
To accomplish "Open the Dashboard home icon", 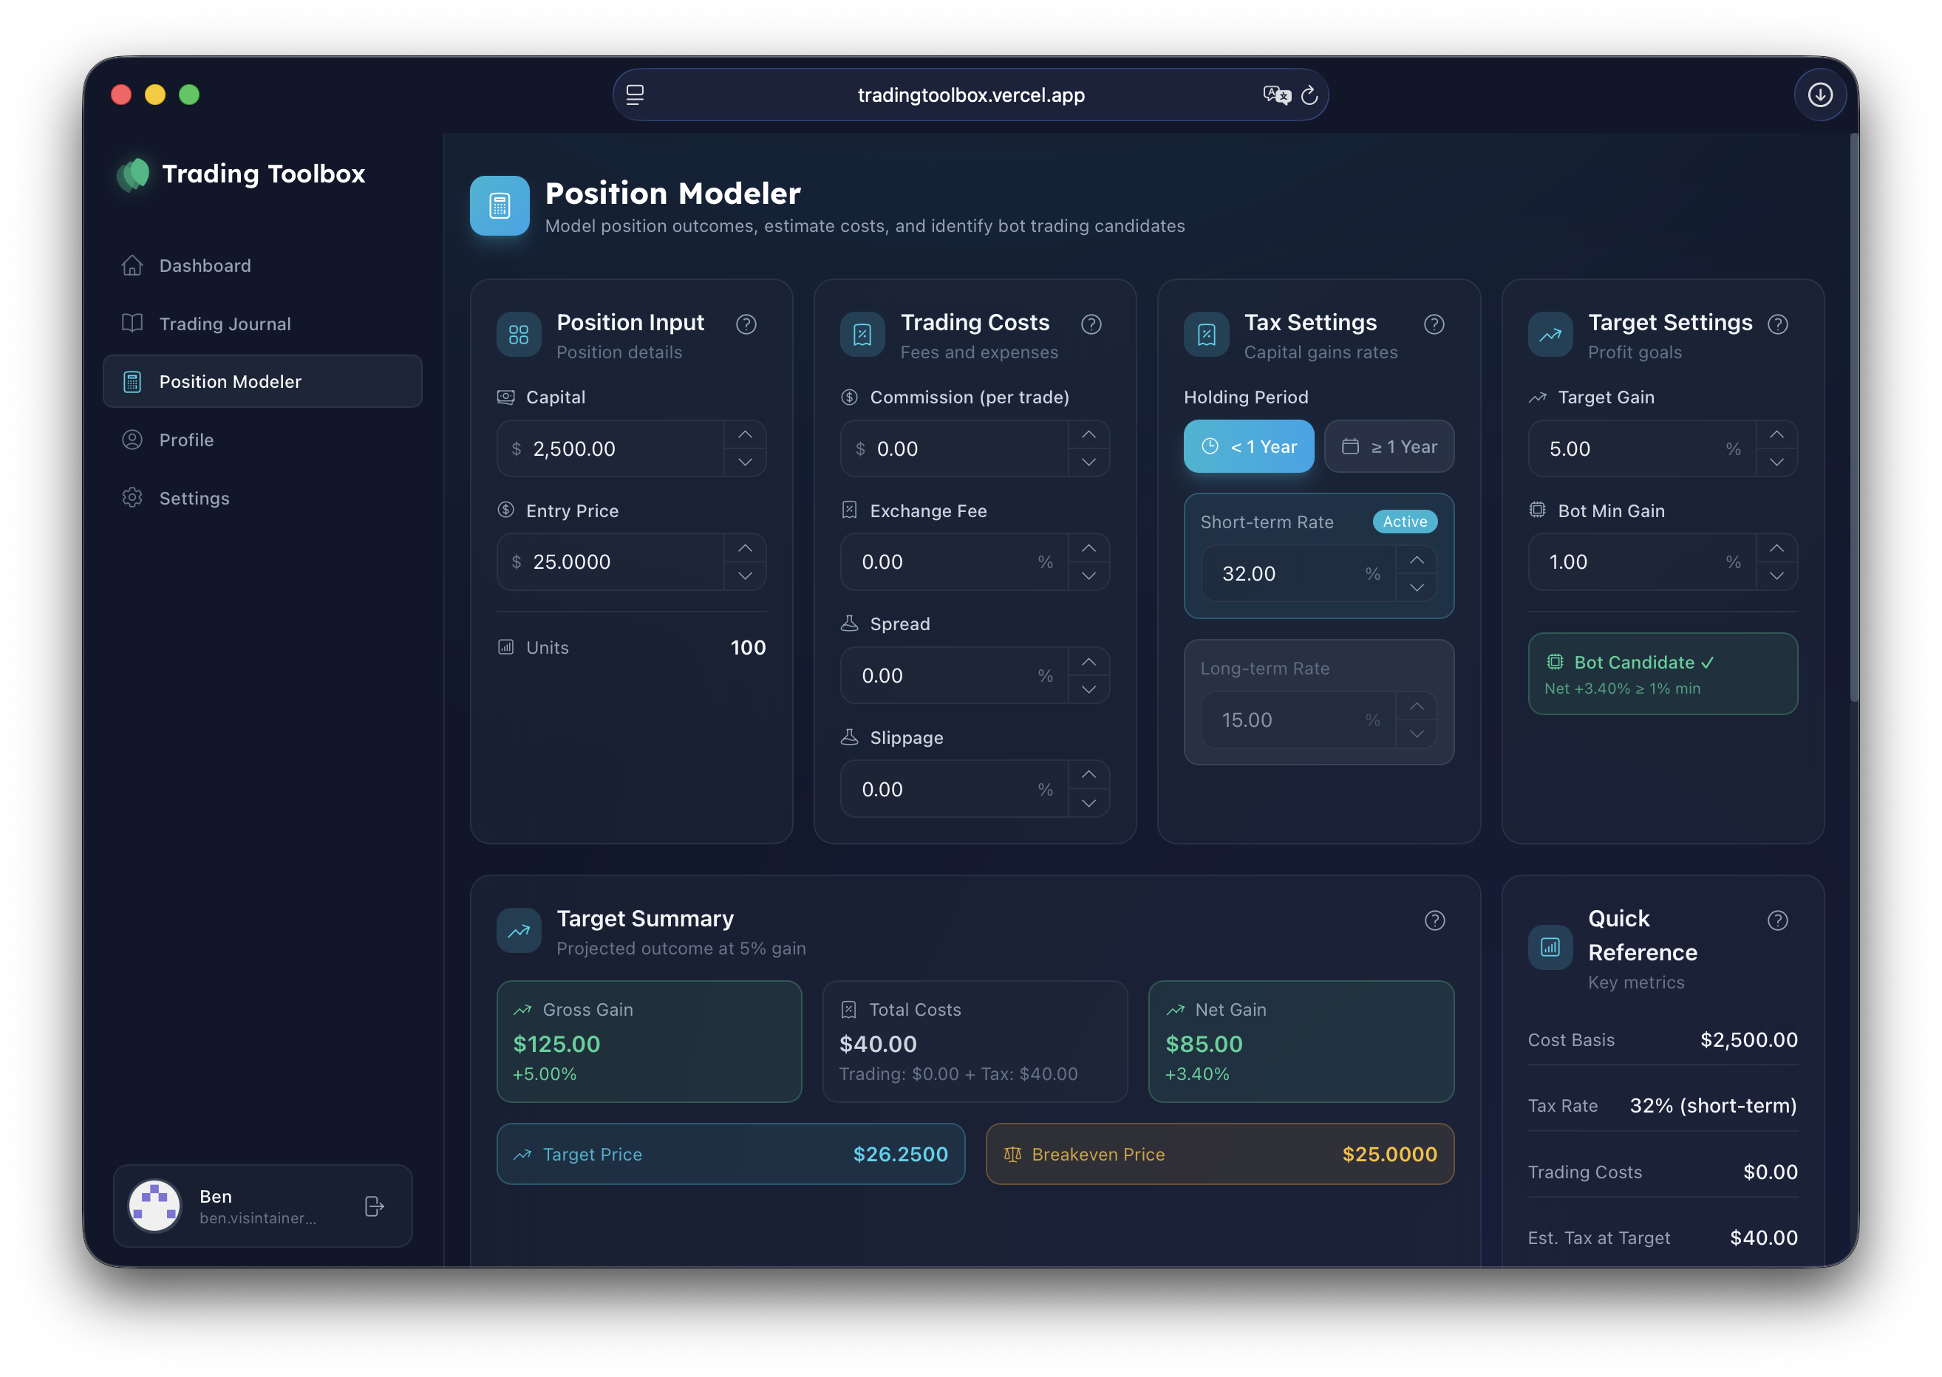I will [x=132, y=264].
